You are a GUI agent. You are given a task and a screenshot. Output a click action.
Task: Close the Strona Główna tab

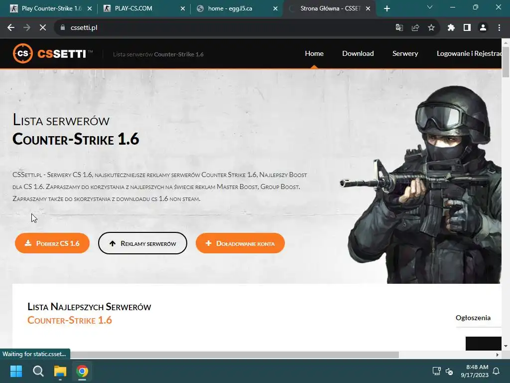pos(368,8)
